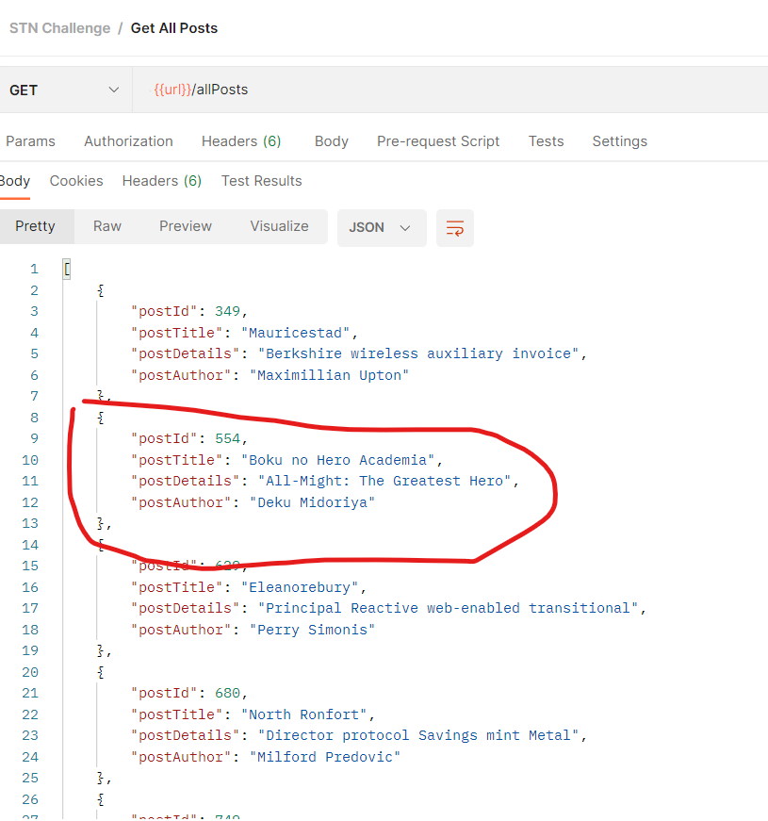
Task: Click the "Mauricestad" title value
Action: [295, 333]
